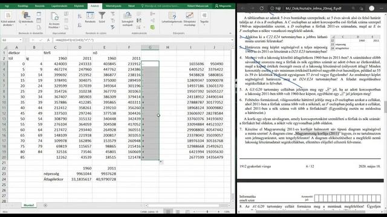The width and height of the screenshot is (387, 217).
Task: Open the browser profile avatar
Action: coord(372,8)
